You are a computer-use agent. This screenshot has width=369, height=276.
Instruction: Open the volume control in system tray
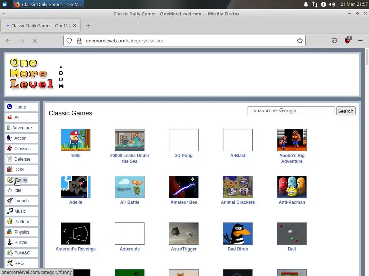coord(332,4)
